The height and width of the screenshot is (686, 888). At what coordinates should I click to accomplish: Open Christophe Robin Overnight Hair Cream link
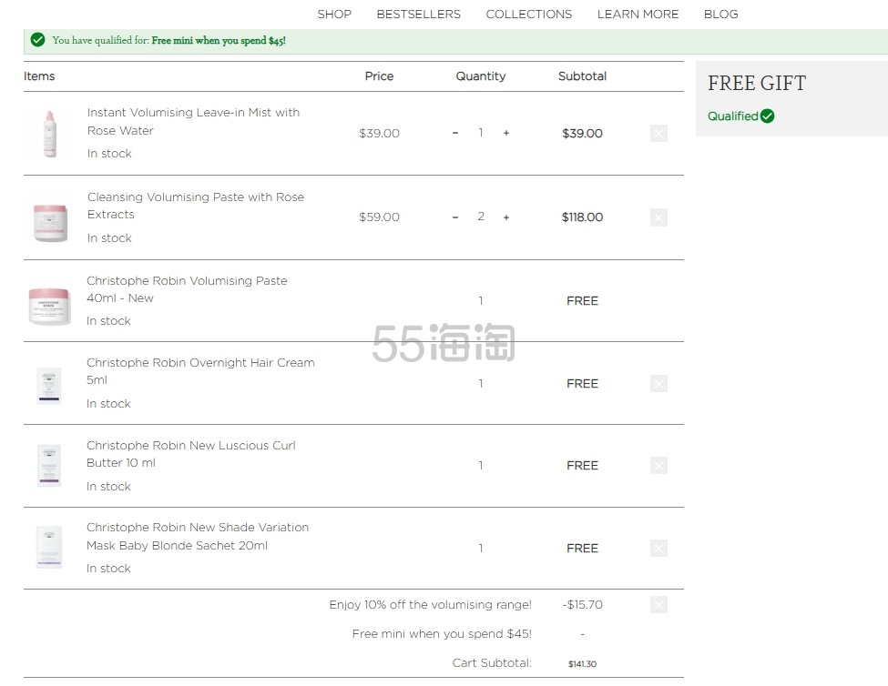200,371
